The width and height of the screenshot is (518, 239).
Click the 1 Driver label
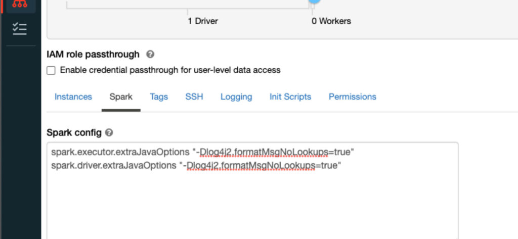[x=202, y=21]
